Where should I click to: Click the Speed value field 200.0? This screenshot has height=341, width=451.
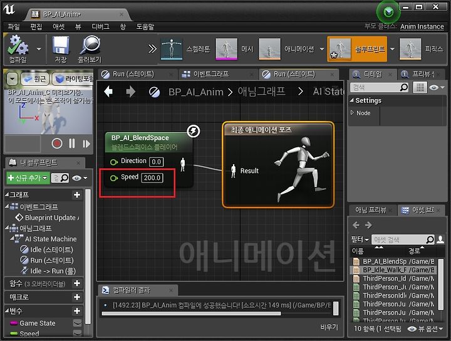[152, 177]
